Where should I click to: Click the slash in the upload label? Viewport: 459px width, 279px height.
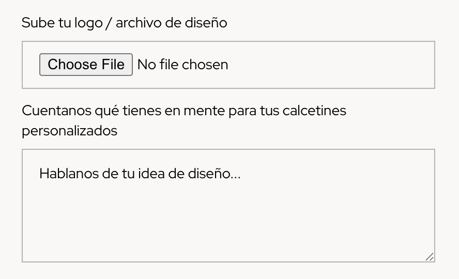point(109,23)
